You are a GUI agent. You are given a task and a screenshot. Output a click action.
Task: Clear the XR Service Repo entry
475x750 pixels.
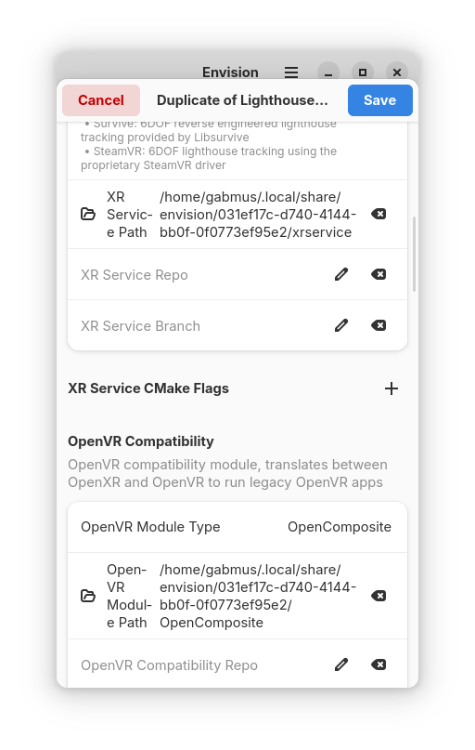pyautogui.click(x=379, y=274)
